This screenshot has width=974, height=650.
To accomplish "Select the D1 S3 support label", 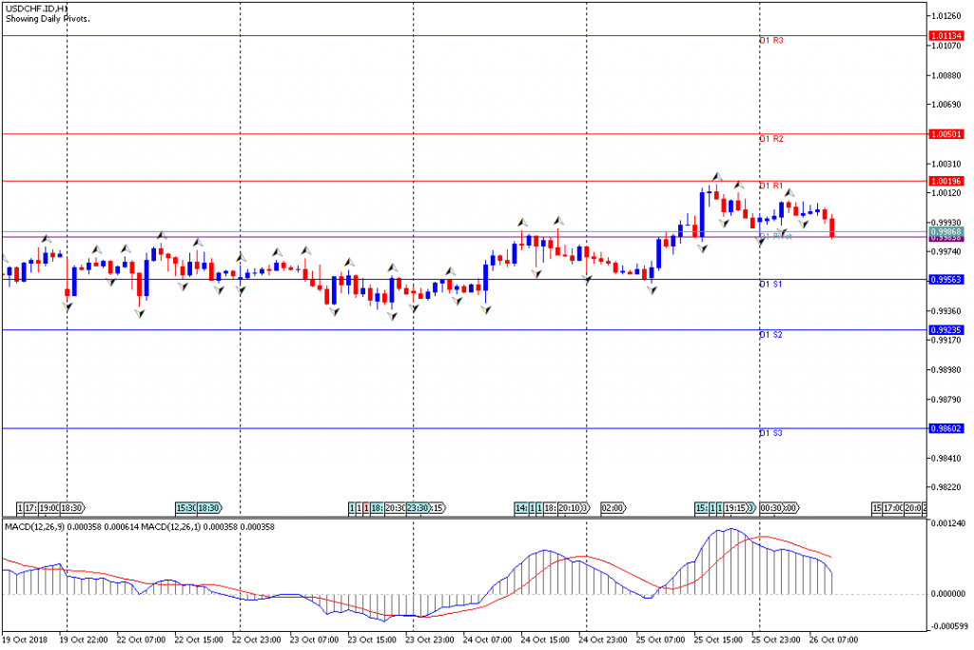I will click(x=770, y=433).
